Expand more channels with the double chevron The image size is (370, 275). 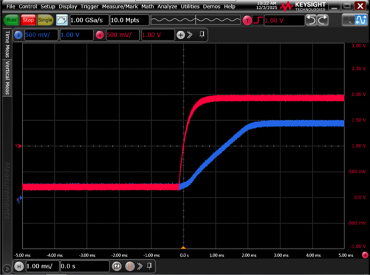(190, 35)
